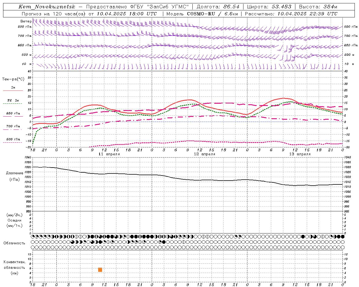
Task: Click the '(км)' unit under convective cloud label
Action: coord(14,273)
